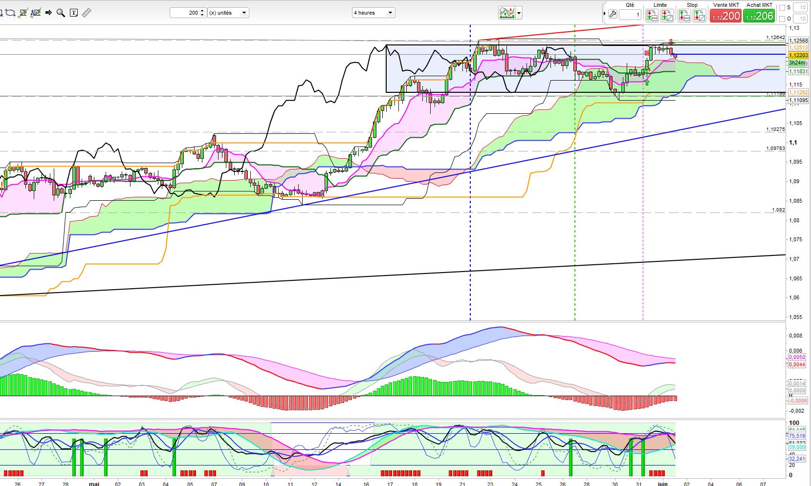Collapse the trading panel with the triangle arrow
811x486 pixels.
tap(605, 14)
